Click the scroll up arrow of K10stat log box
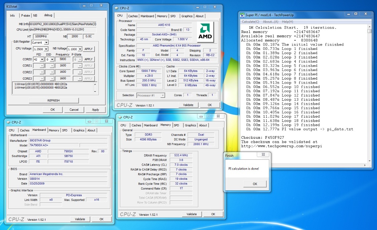 pos(95,84)
